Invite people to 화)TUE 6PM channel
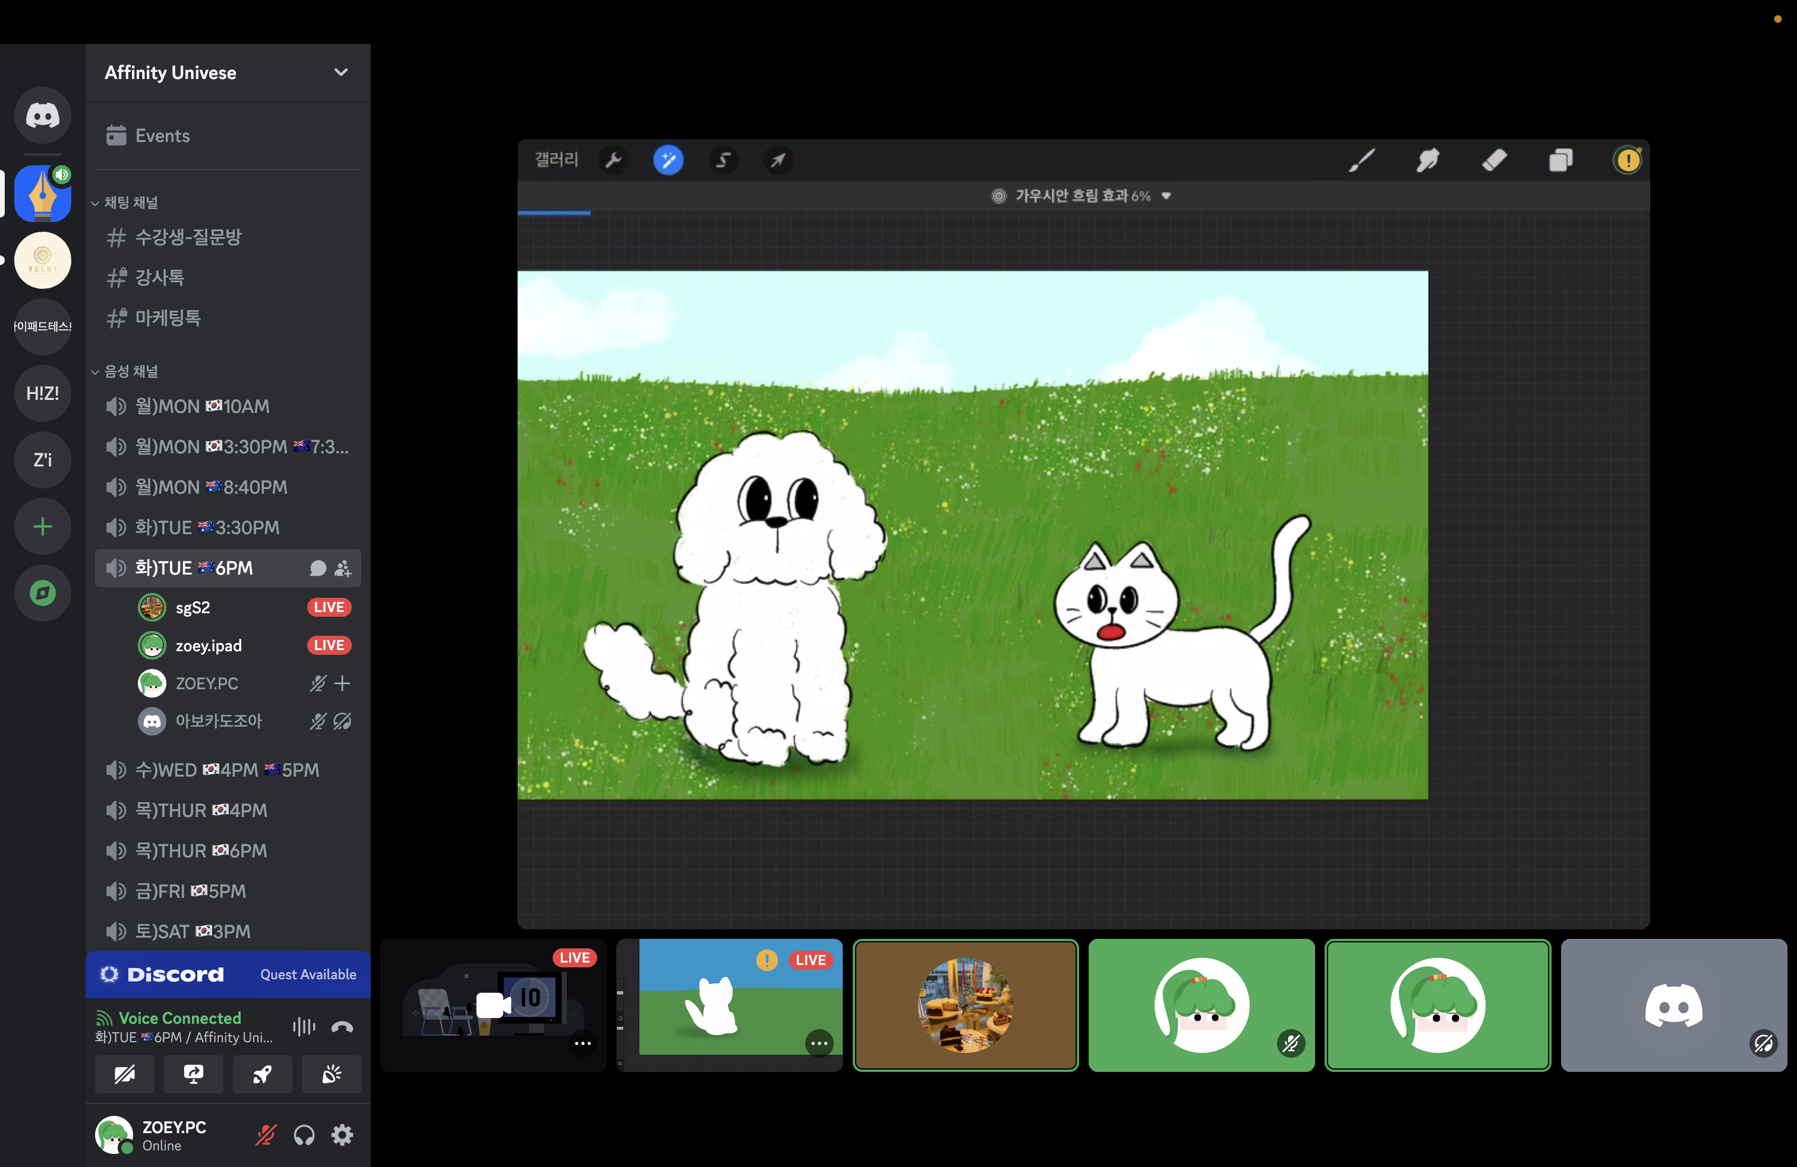 (x=343, y=569)
